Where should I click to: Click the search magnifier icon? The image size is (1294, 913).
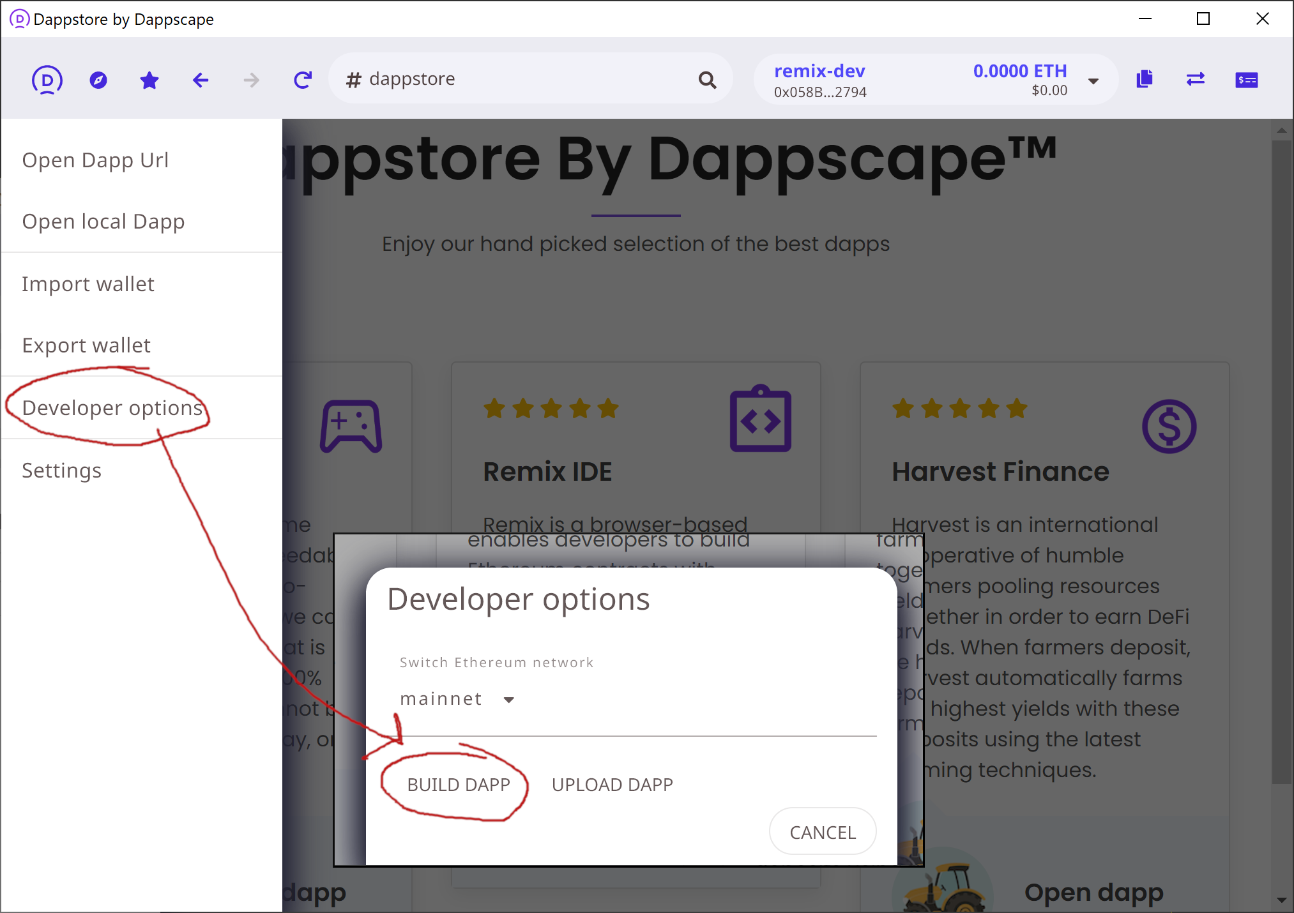pos(707,80)
